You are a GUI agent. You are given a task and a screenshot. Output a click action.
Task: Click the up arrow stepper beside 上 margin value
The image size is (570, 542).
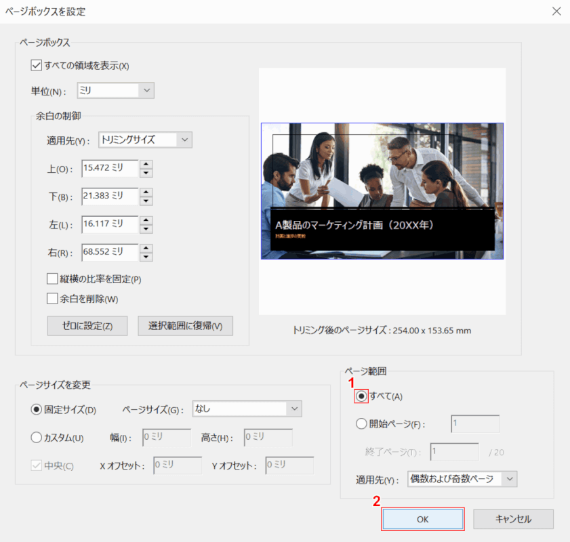pos(146,165)
